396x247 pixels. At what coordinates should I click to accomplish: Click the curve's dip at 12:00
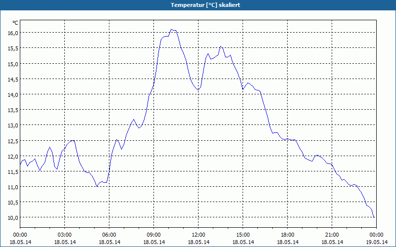198,90
